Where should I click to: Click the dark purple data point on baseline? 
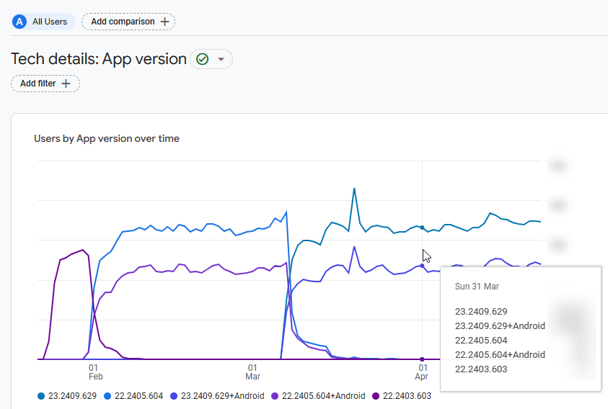[422, 359]
